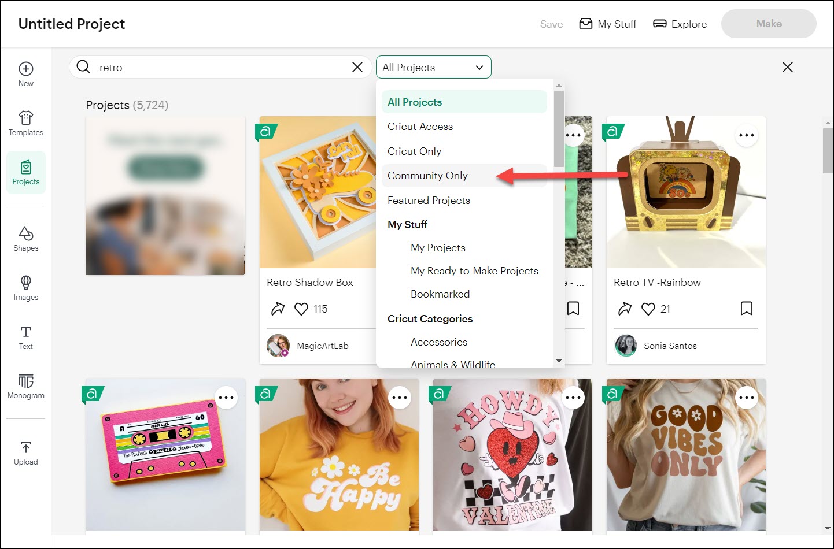Screen dimensions: 834x549
Task: Open the three-dot menu on Good Vibes Only
Action: coord(747,397)
